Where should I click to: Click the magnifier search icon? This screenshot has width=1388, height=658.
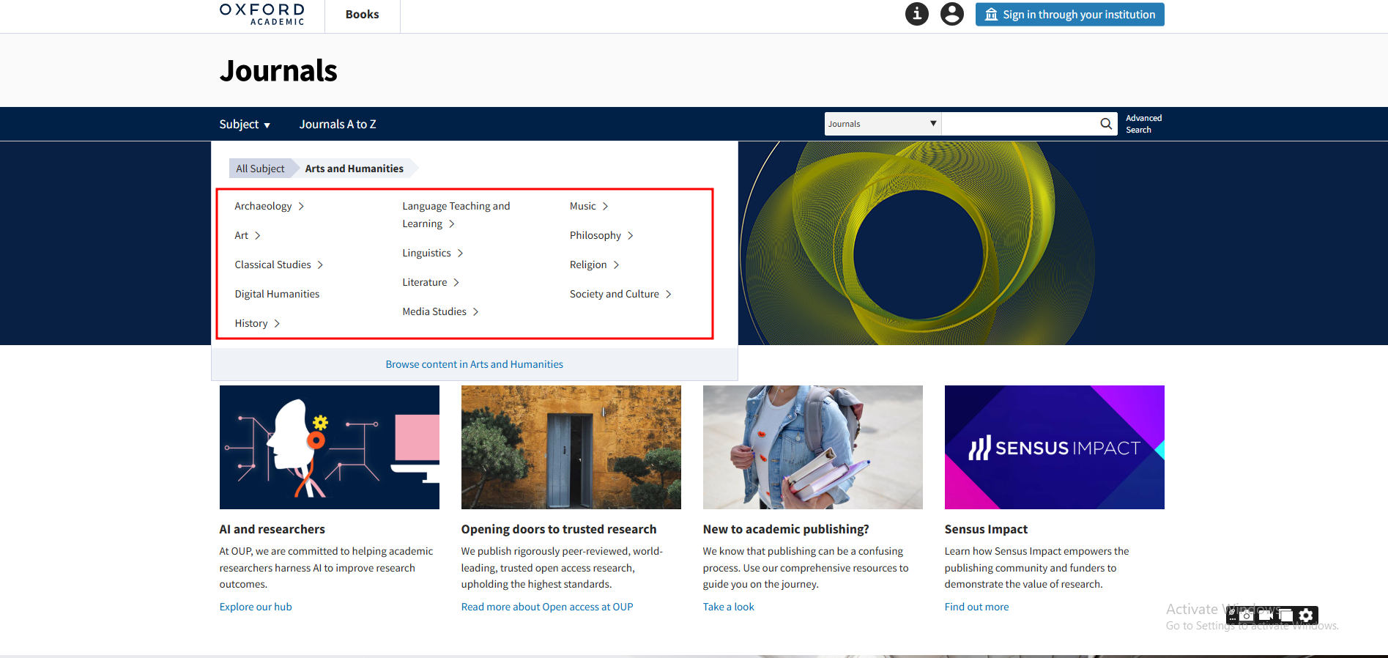[1106, 124]
